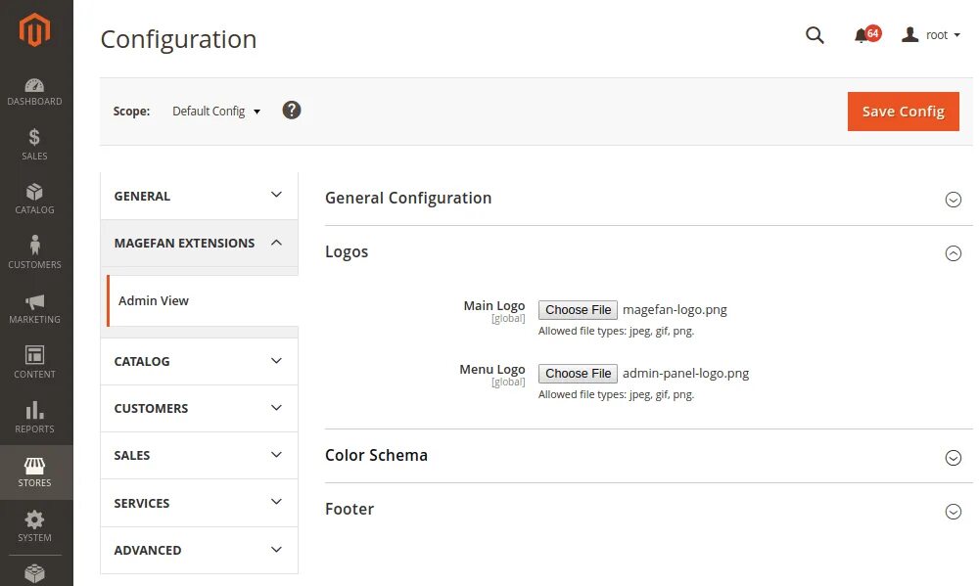Open the Content layout icon
979x586 pixels.
pos(34,356)
